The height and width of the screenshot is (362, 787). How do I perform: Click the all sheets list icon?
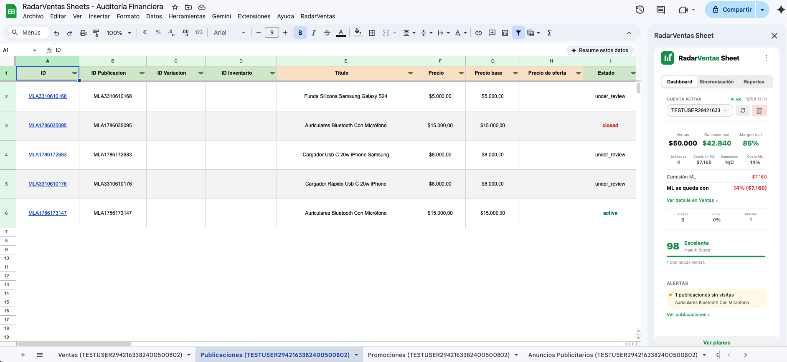(40, 355)
